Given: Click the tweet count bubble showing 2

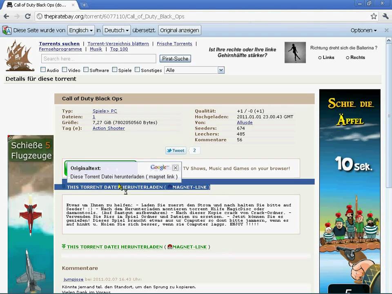Looking at the screenshot, I should pos(194,150).
